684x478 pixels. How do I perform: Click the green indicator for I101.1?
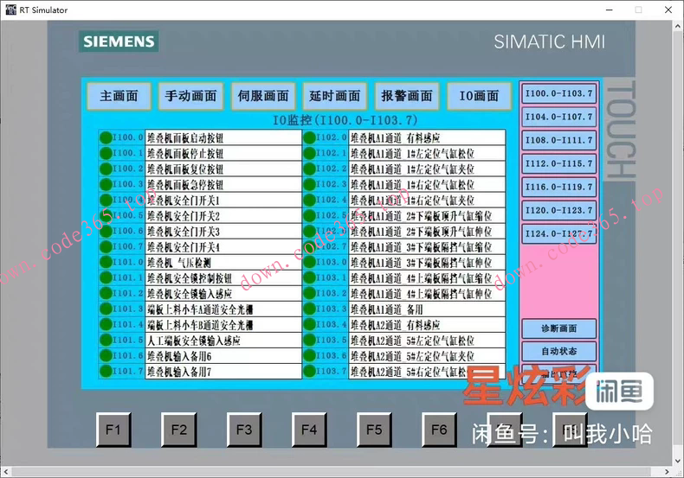click(106, 277)
